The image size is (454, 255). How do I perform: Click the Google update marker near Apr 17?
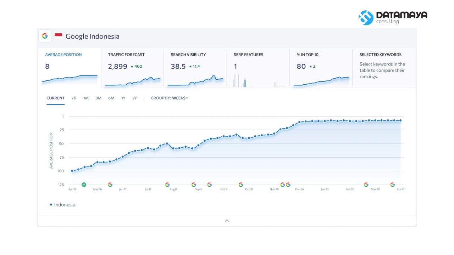coord(392,185)
